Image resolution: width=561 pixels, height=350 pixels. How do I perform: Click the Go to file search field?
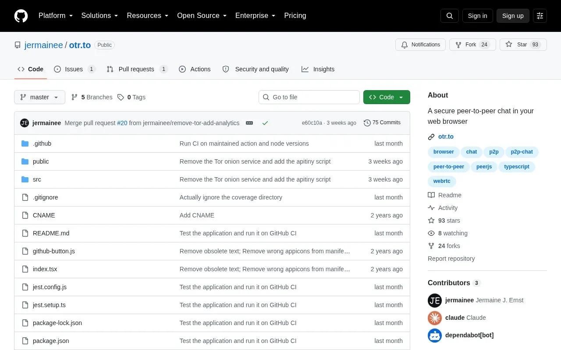[x=309, y=97]
